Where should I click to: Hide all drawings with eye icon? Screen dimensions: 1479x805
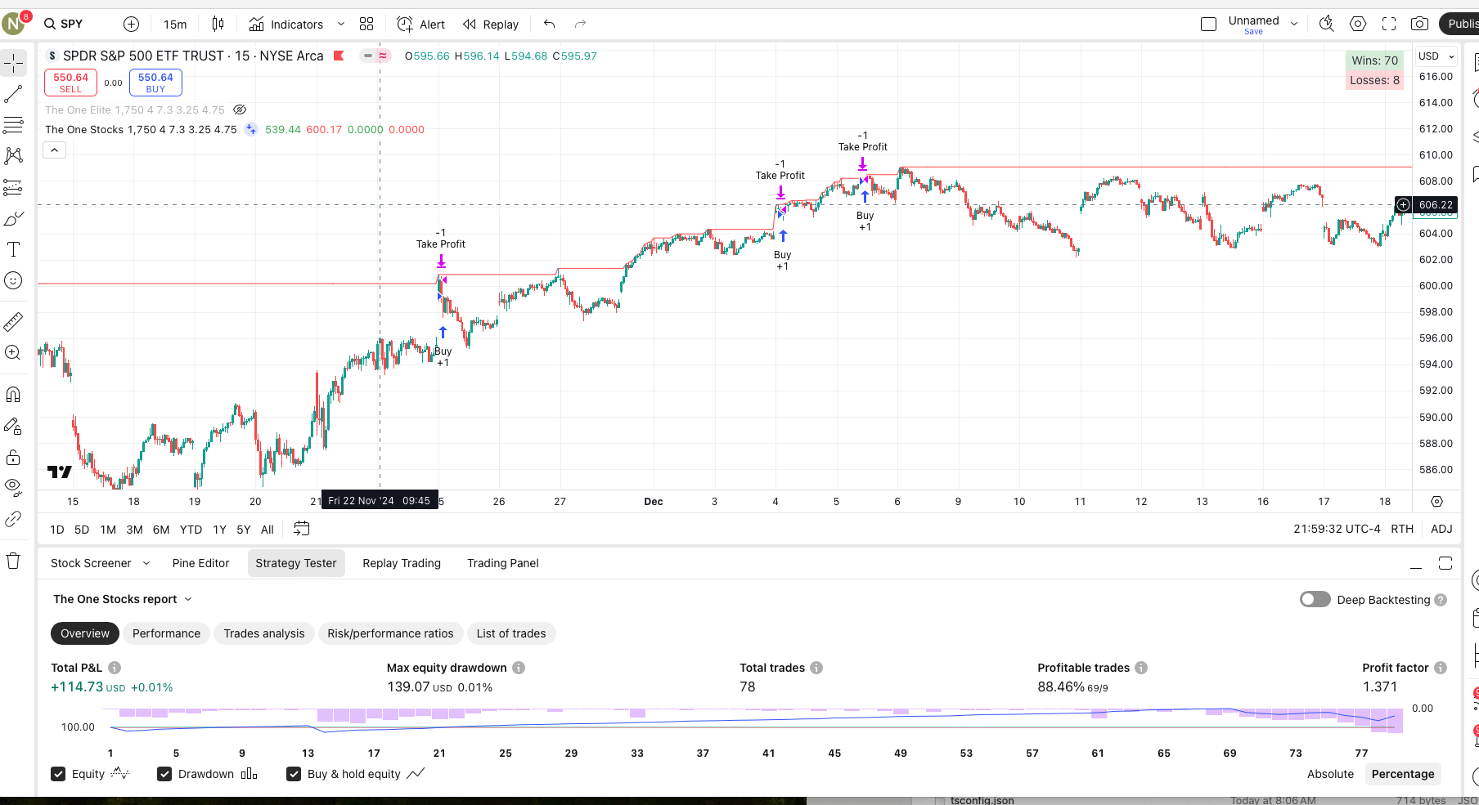(x=14, y=488)
